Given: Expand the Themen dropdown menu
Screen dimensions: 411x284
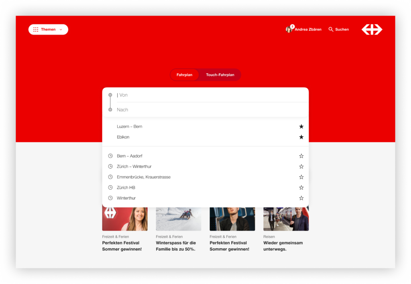Looking at the screenshot, I should point(61,29).
